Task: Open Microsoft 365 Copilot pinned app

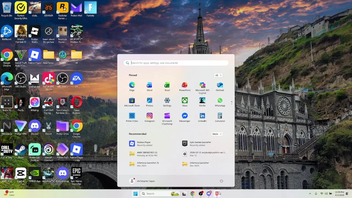Action: [202, 88]
